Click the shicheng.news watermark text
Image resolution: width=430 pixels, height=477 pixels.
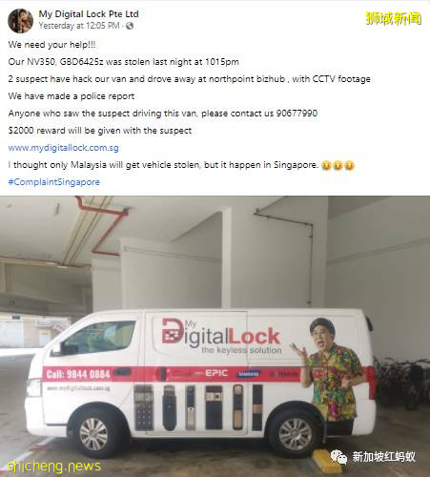[53, 467]
